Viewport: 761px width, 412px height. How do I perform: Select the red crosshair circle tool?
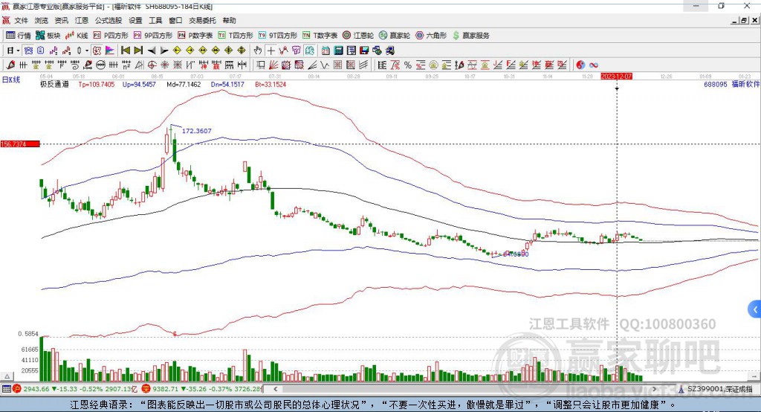point(152,65)
